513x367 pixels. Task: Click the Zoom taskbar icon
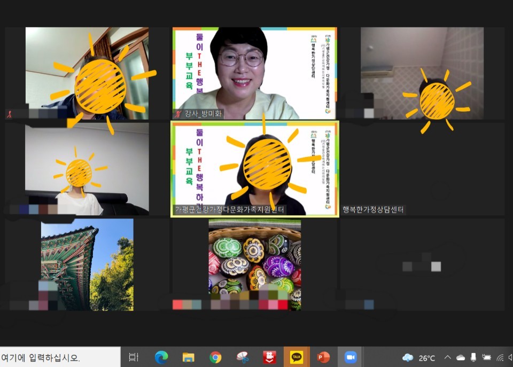(350, 357)
